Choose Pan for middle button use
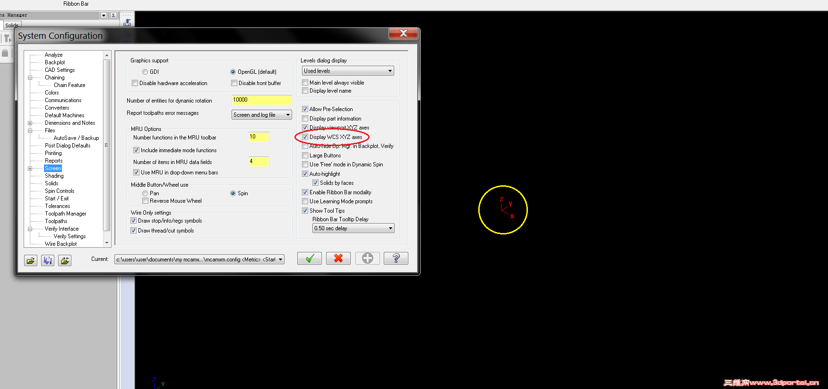 [x=145, y=193]
